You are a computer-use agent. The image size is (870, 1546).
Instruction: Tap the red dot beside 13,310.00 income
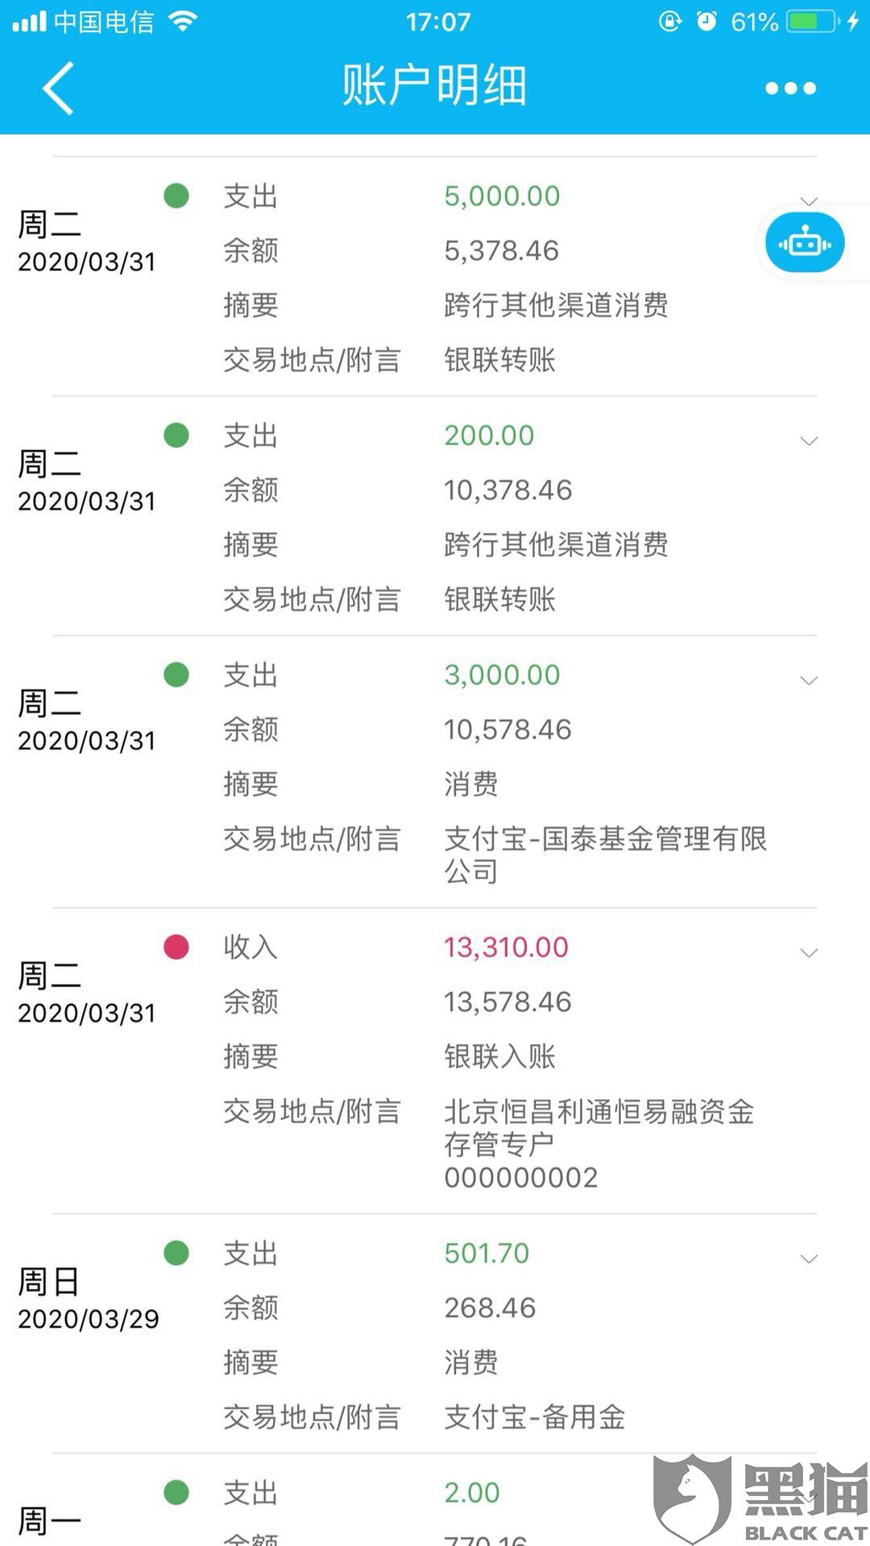coord(176,947)
